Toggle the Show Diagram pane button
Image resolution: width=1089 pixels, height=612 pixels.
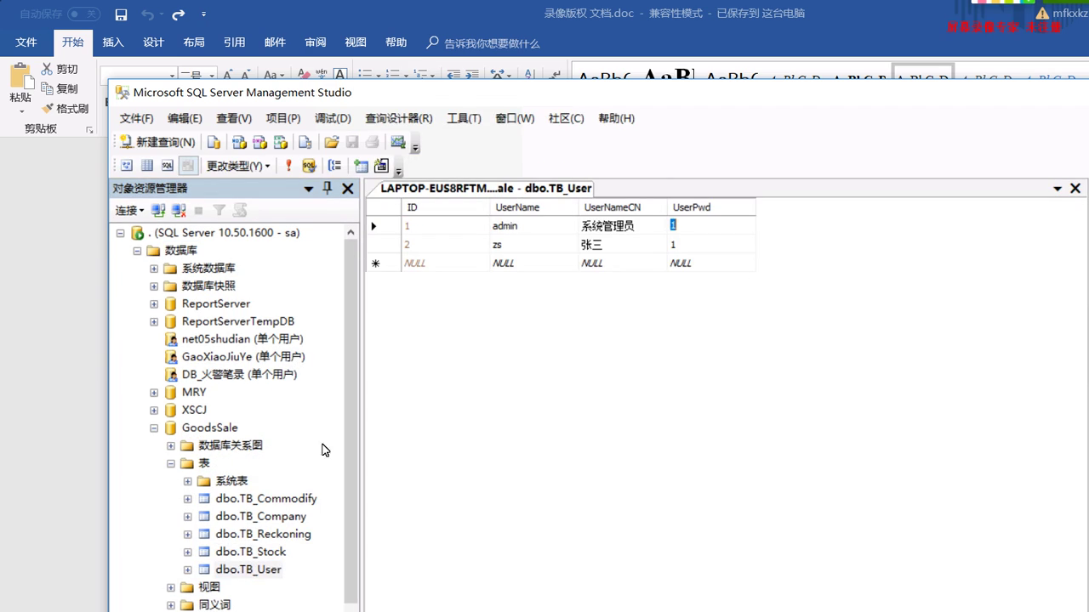(x=127, y=166)
